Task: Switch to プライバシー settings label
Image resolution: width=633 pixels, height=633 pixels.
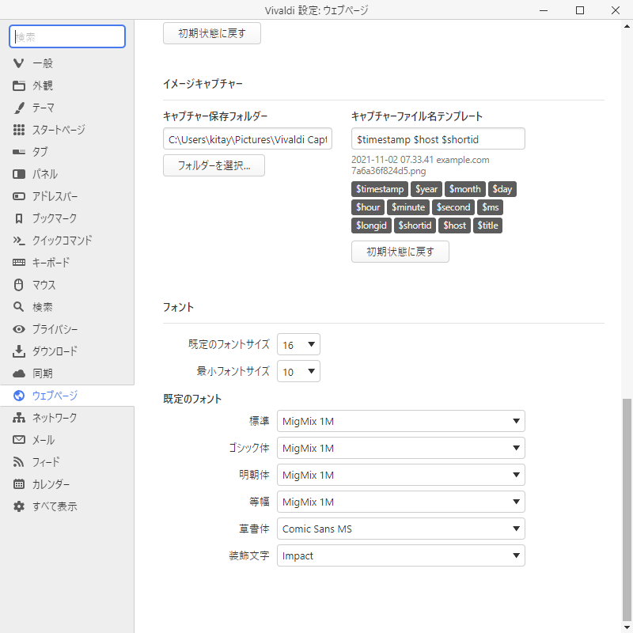Action: 55,329
